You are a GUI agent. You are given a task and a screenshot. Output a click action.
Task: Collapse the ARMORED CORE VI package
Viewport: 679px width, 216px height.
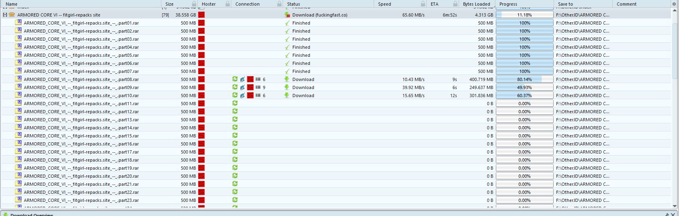(x=4, y=15)
